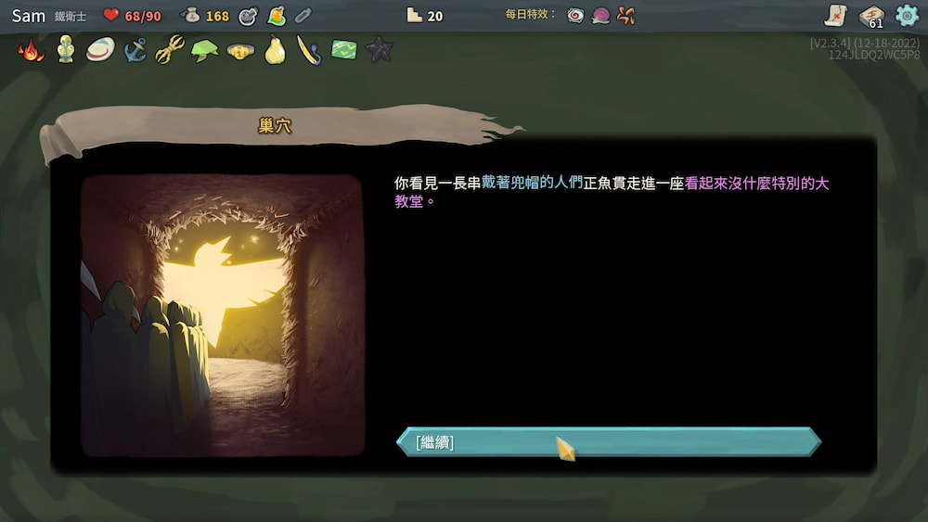This screenshot has width=928, height=522.
Task: Select the golden idol statue relic
Action: tap(66, 49)
